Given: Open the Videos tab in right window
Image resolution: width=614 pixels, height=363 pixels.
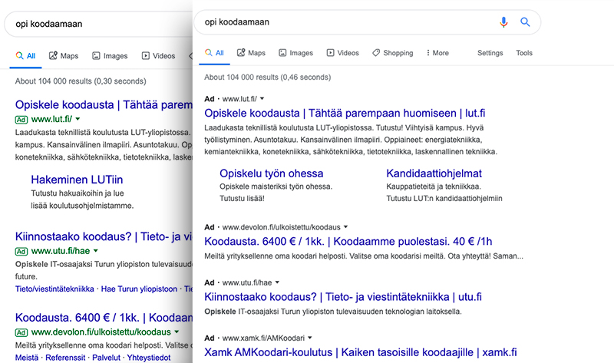Looking at the screenshot, I should pyautogui.click(x=342, y=53).
